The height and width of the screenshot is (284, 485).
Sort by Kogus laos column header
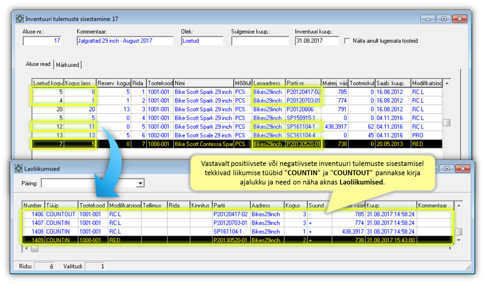pyautogui.click(x=80, y=83)
